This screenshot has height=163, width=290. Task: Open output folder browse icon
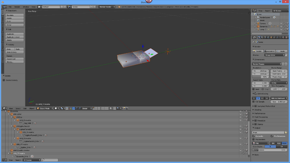click(x=286, y=133)
